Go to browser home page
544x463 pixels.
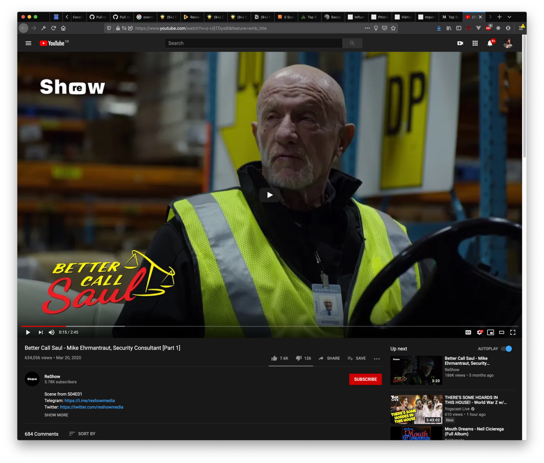63,28
